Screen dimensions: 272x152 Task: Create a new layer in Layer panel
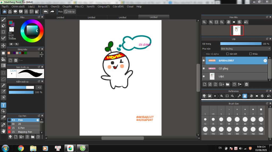[205, 84]
